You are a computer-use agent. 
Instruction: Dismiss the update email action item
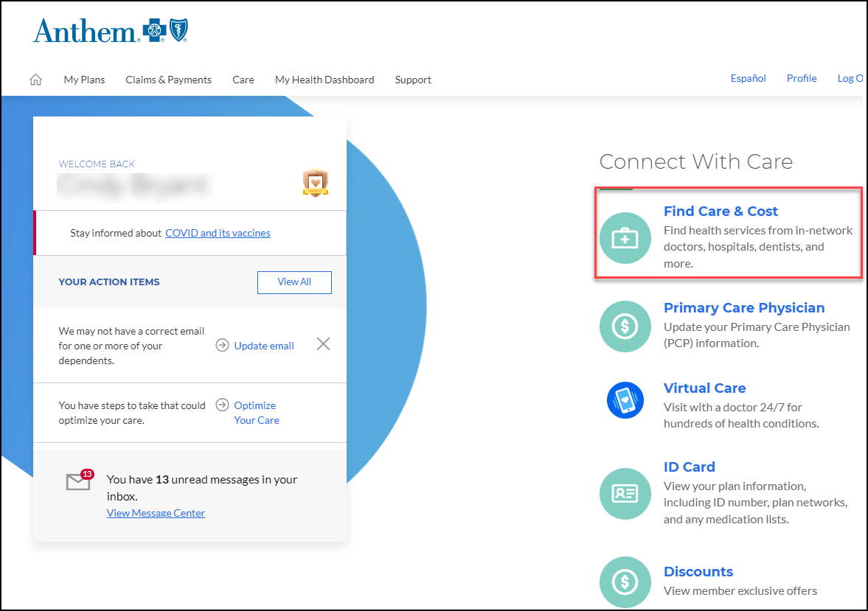(x=323, y=343)
